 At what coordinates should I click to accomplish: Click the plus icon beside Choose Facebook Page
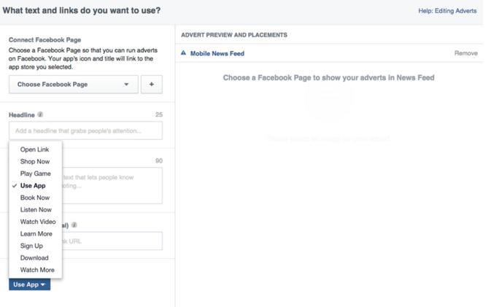tap(152, 85)
